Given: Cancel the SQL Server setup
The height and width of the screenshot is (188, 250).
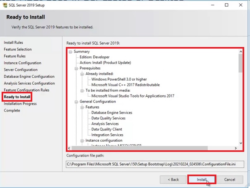Looking at the screenshot, I should click(230, 180).
